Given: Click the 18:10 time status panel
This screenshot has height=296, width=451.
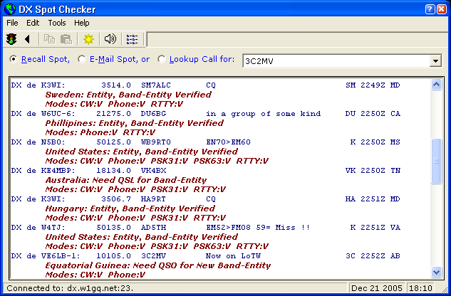Looking at the screenshot, I should click(x=420, y=288).
